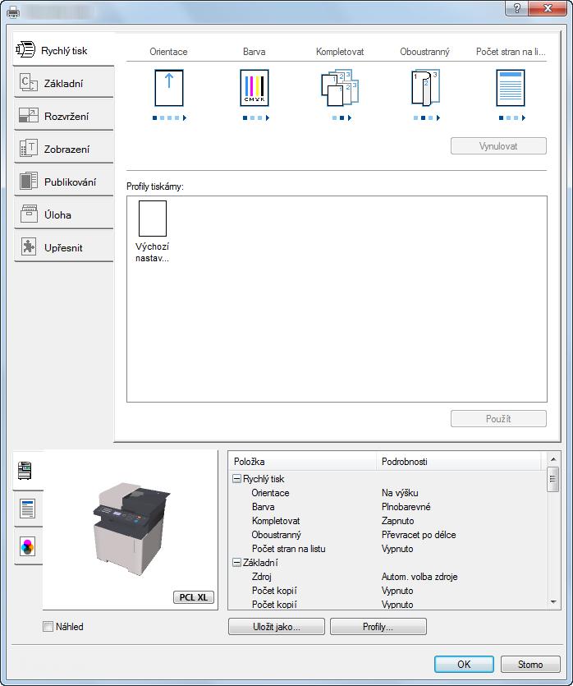
Task: Open the Rychlý tisk tab
Action: (64, 50)
